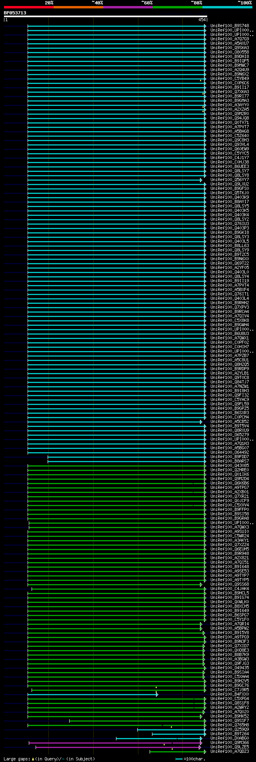Open hit UniRef100_B9S748
256x762 pixels.
click(230, 26)
